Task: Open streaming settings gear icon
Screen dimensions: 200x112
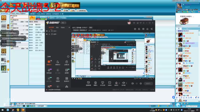Action: (141, 83)
